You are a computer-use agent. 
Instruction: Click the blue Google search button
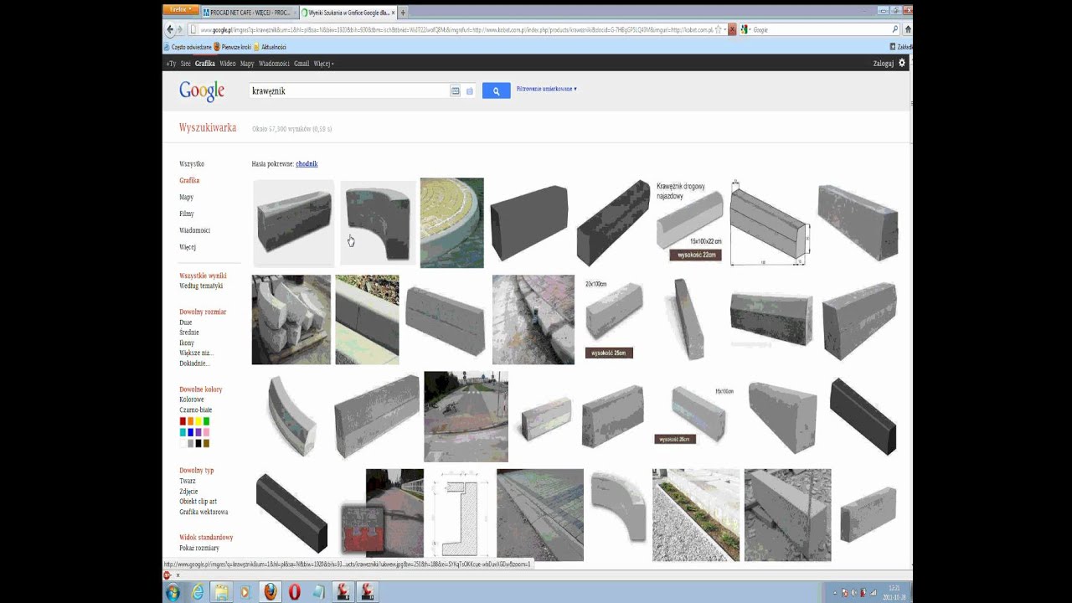[496, 90]
